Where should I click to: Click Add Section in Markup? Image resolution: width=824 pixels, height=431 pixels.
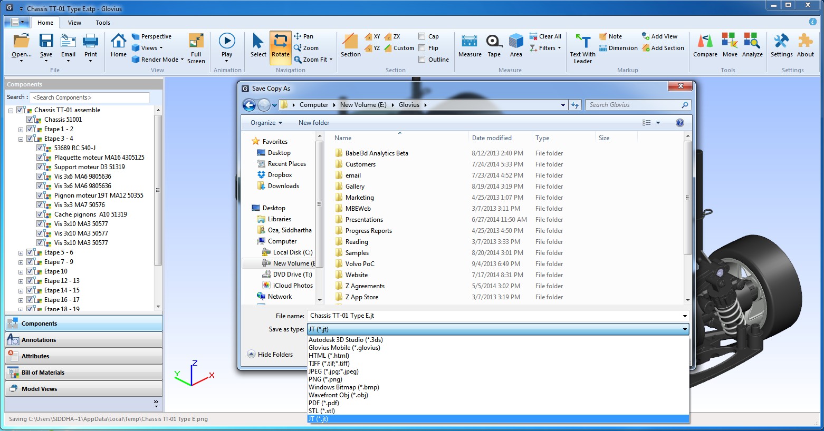pos(663,48)
